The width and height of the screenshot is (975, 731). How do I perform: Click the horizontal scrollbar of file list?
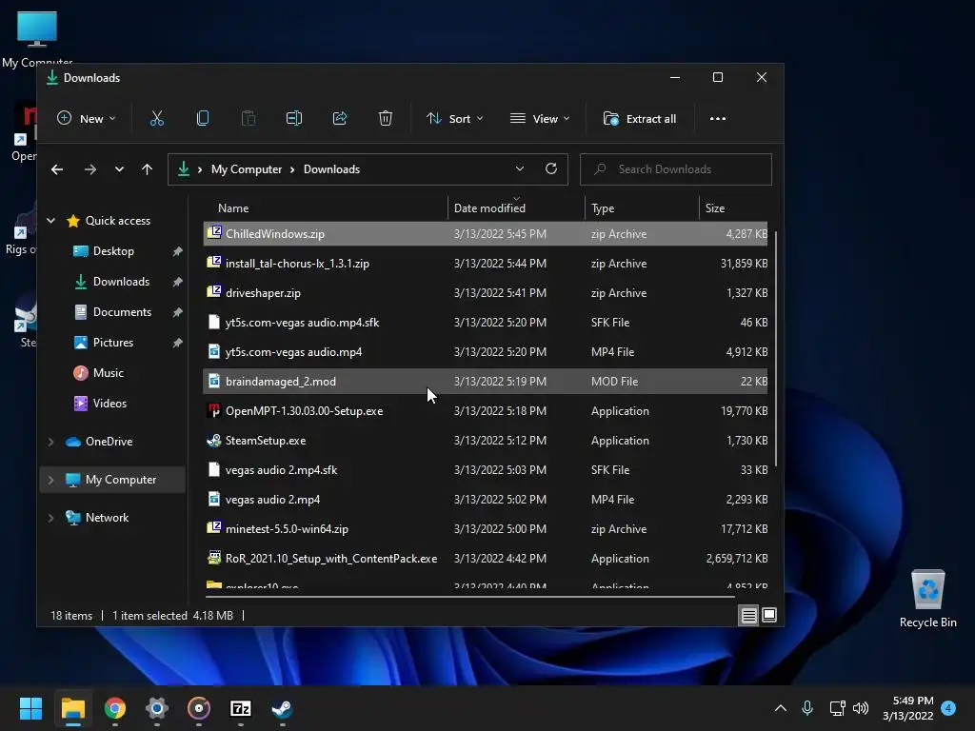pos(470,597)
